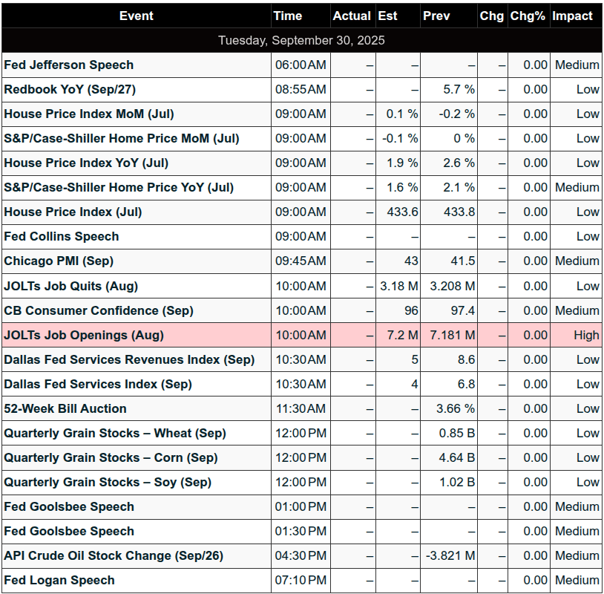The width and height of the screenshot is (604, 594).
Task: Open Chicago PMI (Sep) event details
Action: pos(59,261)
